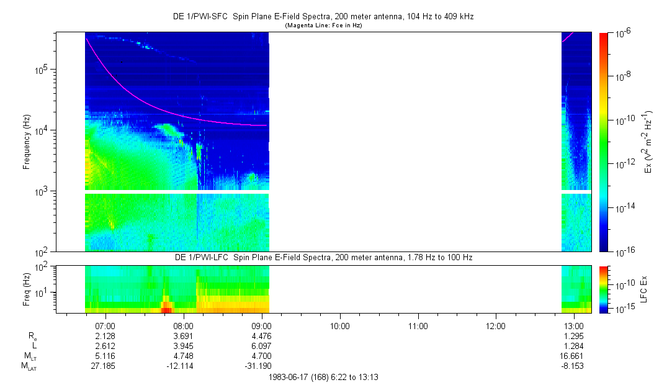Image resolution: width=672 pixels, height=385 pixels.
Task: Select the 08:00 time axis tick label
Action: (184, 325)
